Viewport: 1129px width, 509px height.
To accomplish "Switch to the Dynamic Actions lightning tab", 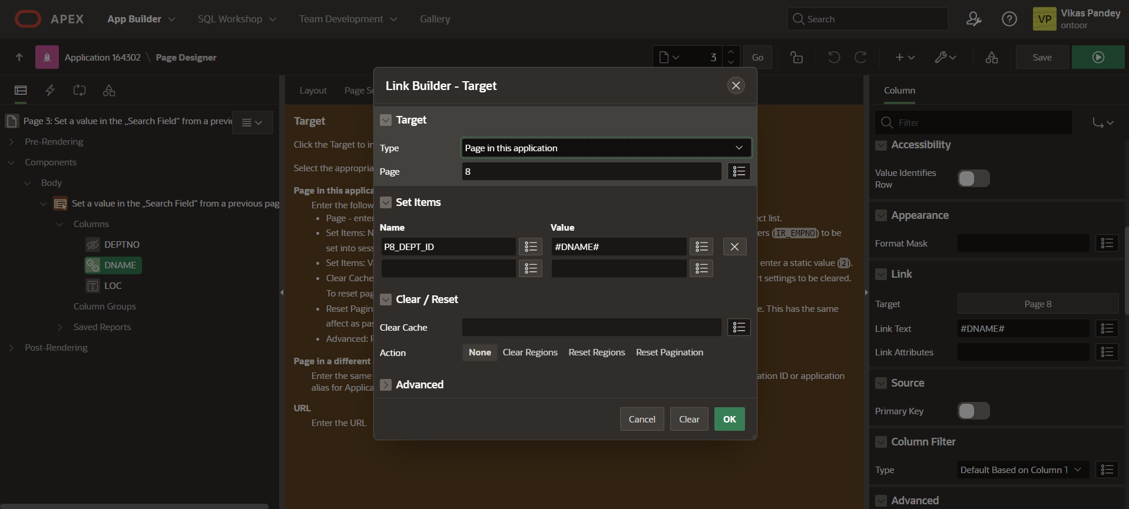I will point(50,90).
